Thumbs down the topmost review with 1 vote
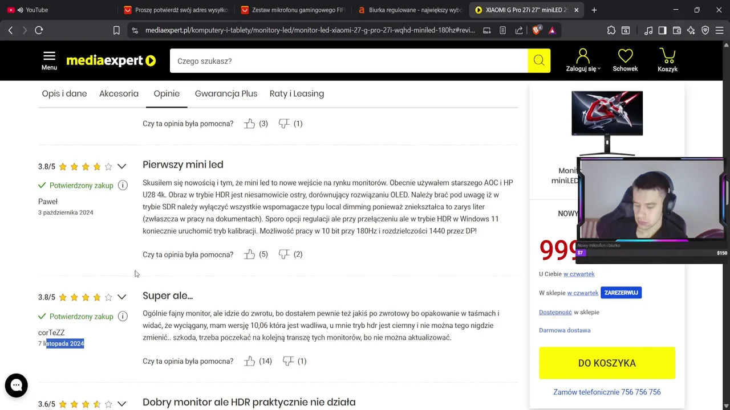This screenshot has width=730, height=410. pyautogui.click(x=284, y=123)
